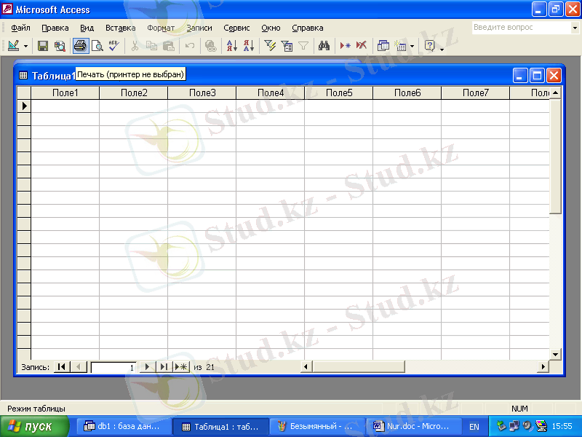Click the select-all corner box of the table
Image resolution: width=582 pixels, height=437 pixels.
point(24,93)
